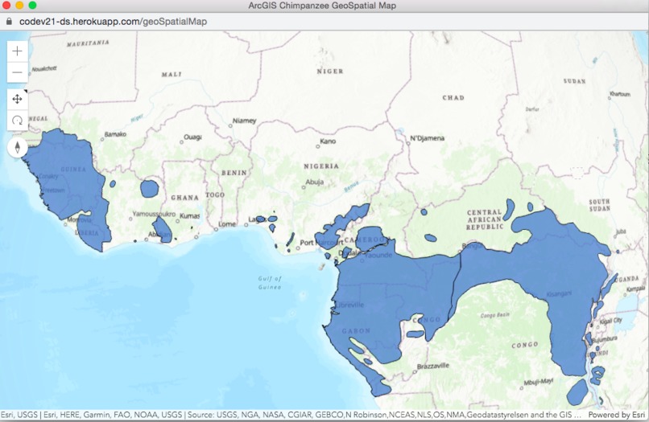Click the Nouakchott city label
This screenshot has width=649, height=422.
[44, 69]
